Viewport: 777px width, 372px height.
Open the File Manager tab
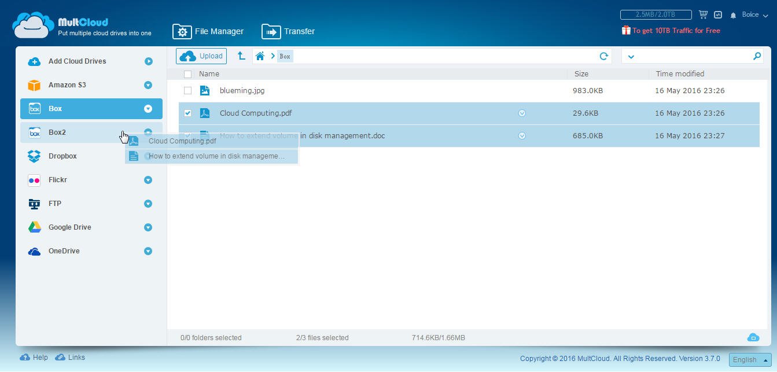208,31
